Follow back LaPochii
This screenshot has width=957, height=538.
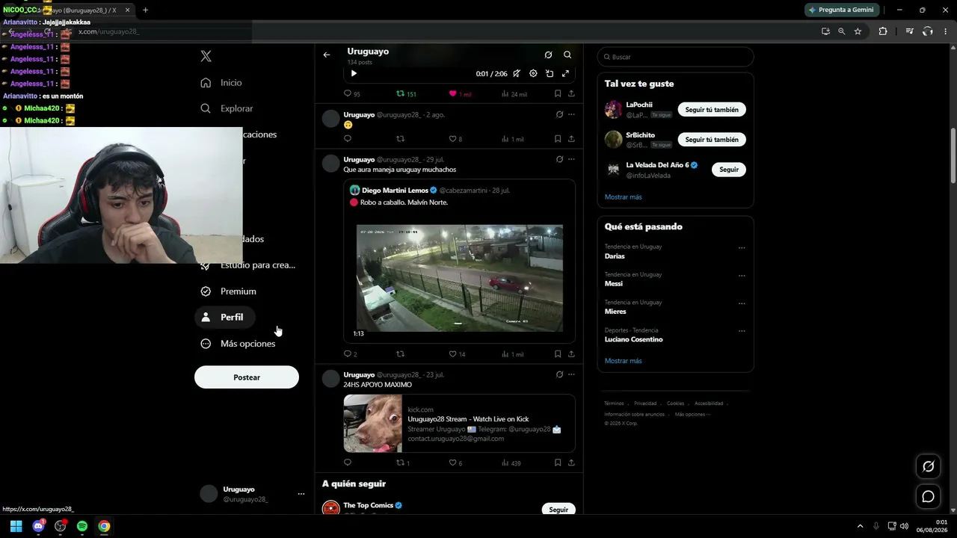(712, 110)
